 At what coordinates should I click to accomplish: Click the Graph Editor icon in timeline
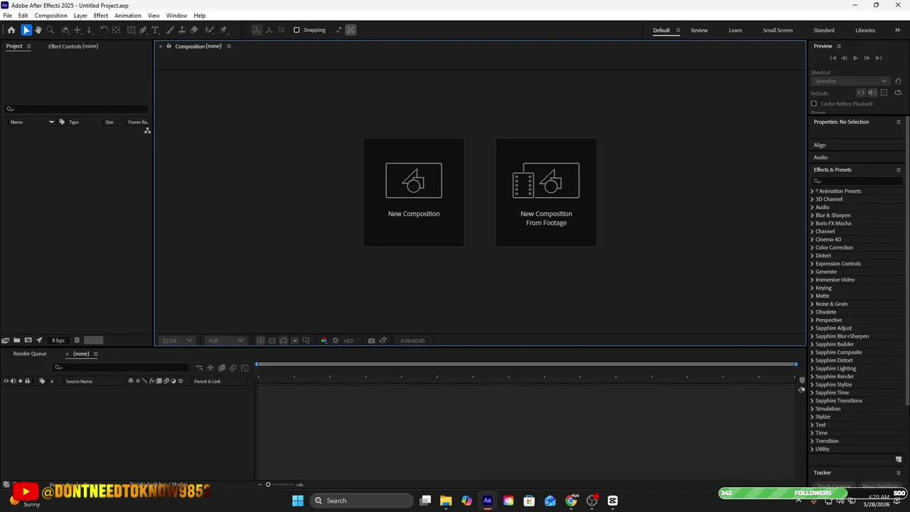(245, 368)
